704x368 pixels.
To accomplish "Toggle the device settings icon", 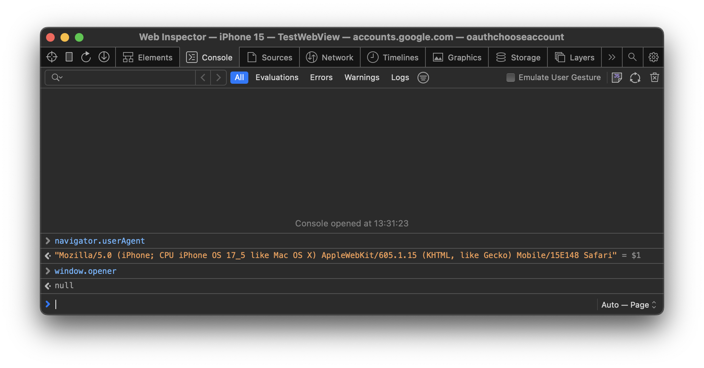I will [69, 57].
